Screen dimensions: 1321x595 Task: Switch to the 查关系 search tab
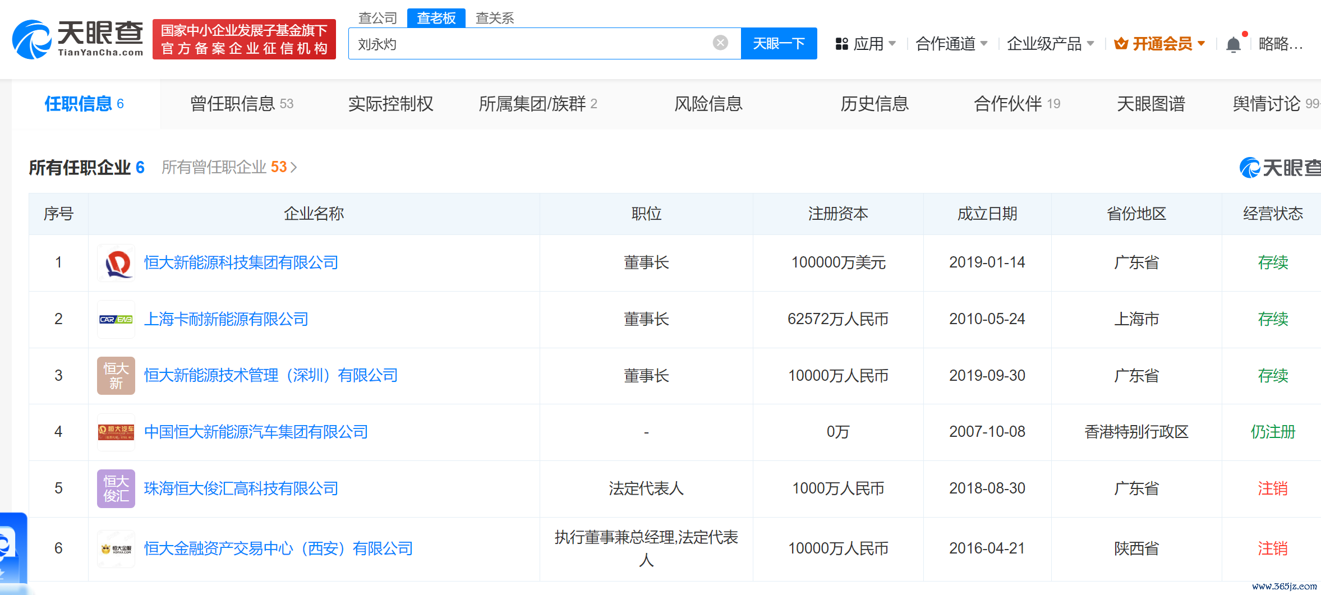click(x=494, y=18)
